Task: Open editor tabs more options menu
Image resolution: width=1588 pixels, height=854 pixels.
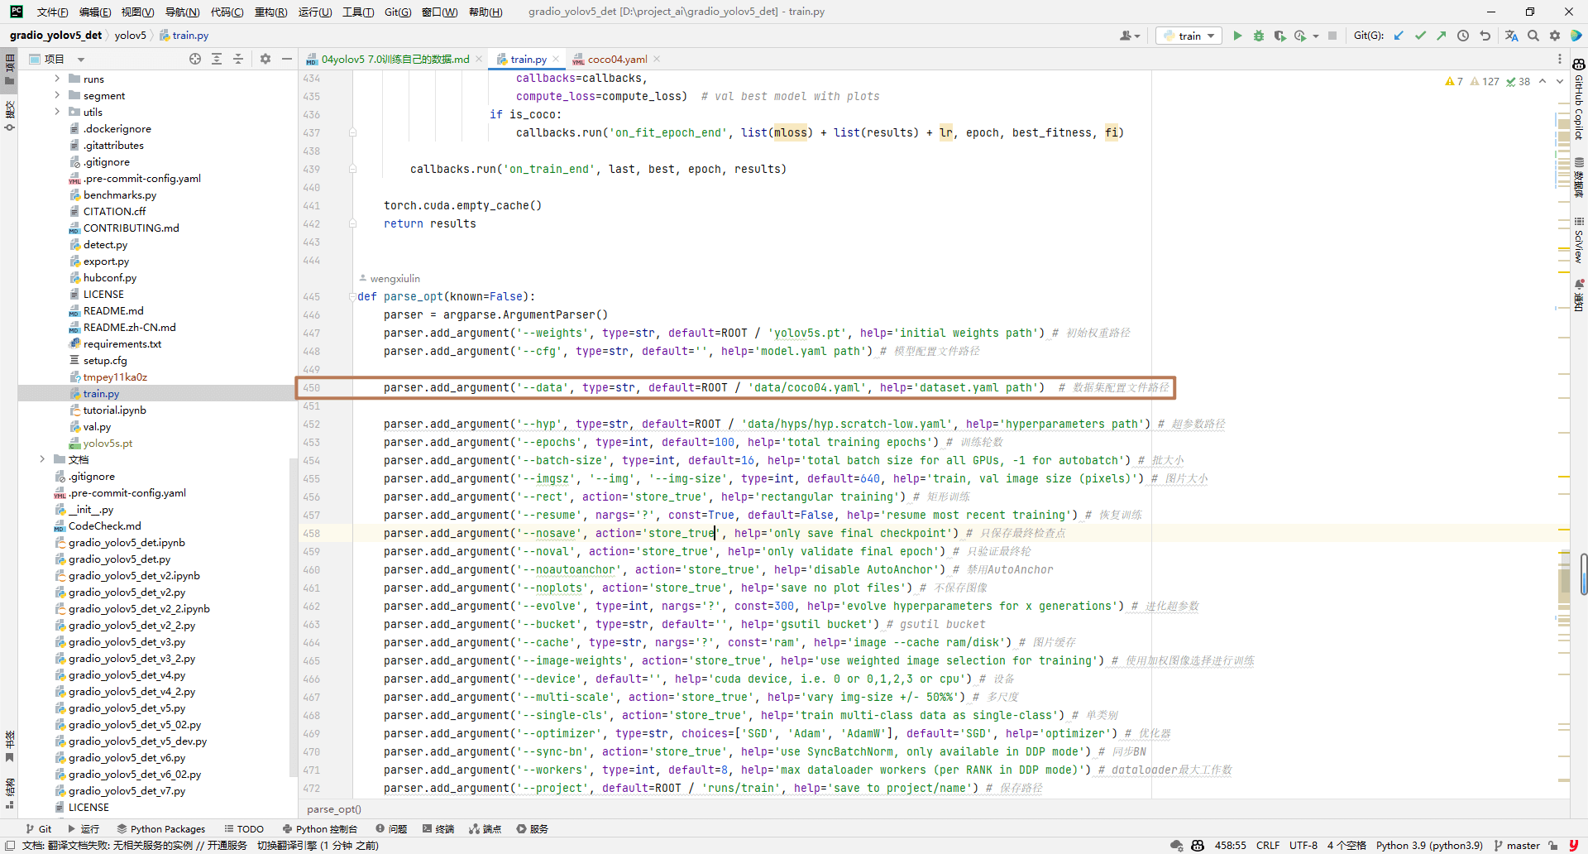Action: pyautogui.click(x=1560, y=59)
